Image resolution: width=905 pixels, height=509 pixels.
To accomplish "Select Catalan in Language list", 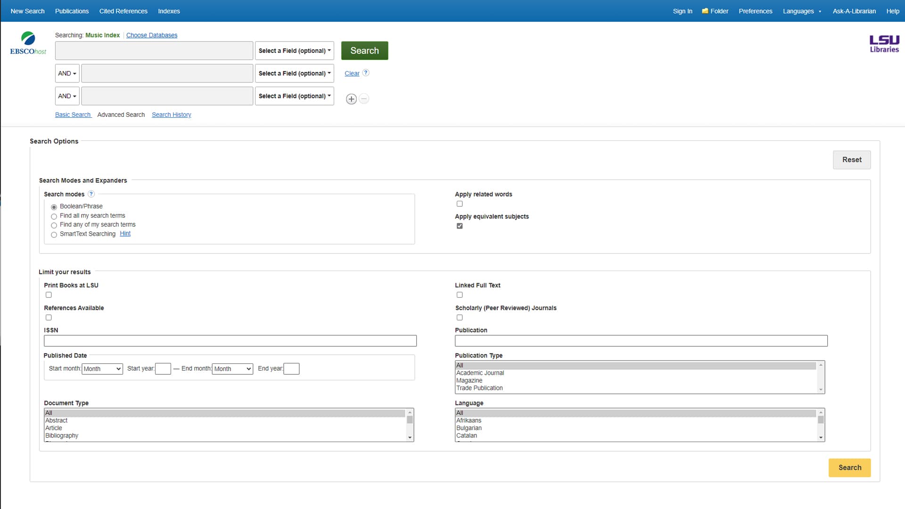I will click(636, 435).
